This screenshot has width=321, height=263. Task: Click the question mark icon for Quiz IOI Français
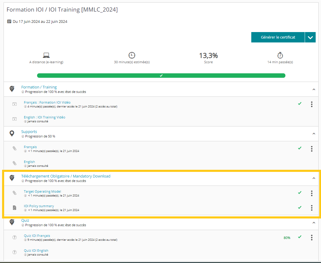point(15,237)
